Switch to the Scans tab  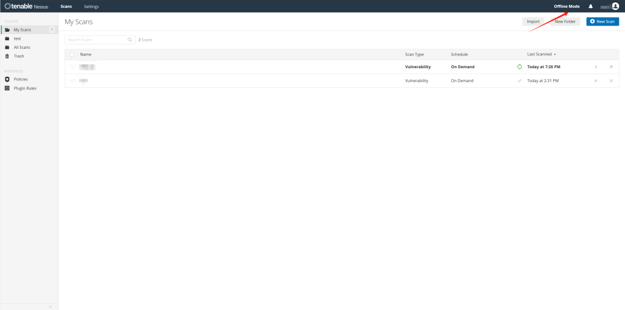[66, 6]
